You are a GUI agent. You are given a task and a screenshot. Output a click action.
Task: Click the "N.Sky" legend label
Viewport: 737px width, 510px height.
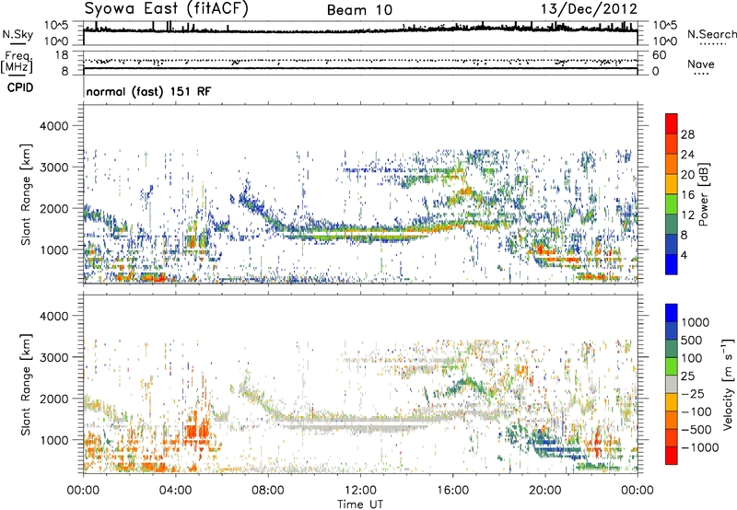[x=18, y=34]
